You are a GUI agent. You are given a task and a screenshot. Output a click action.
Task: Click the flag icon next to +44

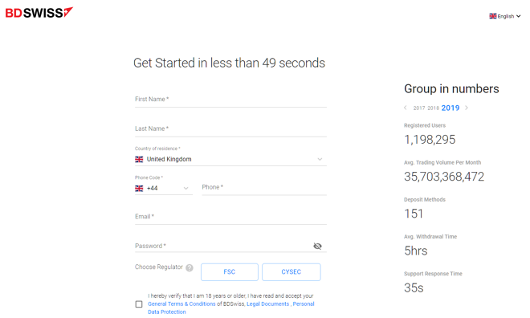coord(139,188)
